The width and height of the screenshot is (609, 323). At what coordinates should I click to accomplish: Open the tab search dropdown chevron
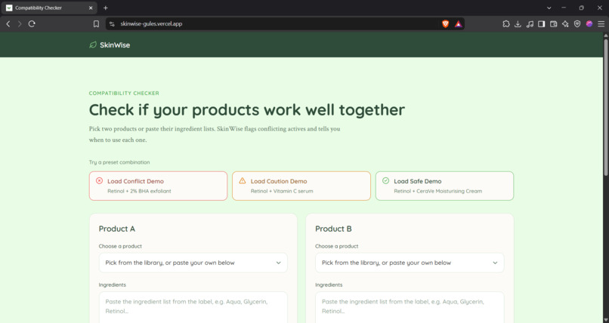[549, 8]
